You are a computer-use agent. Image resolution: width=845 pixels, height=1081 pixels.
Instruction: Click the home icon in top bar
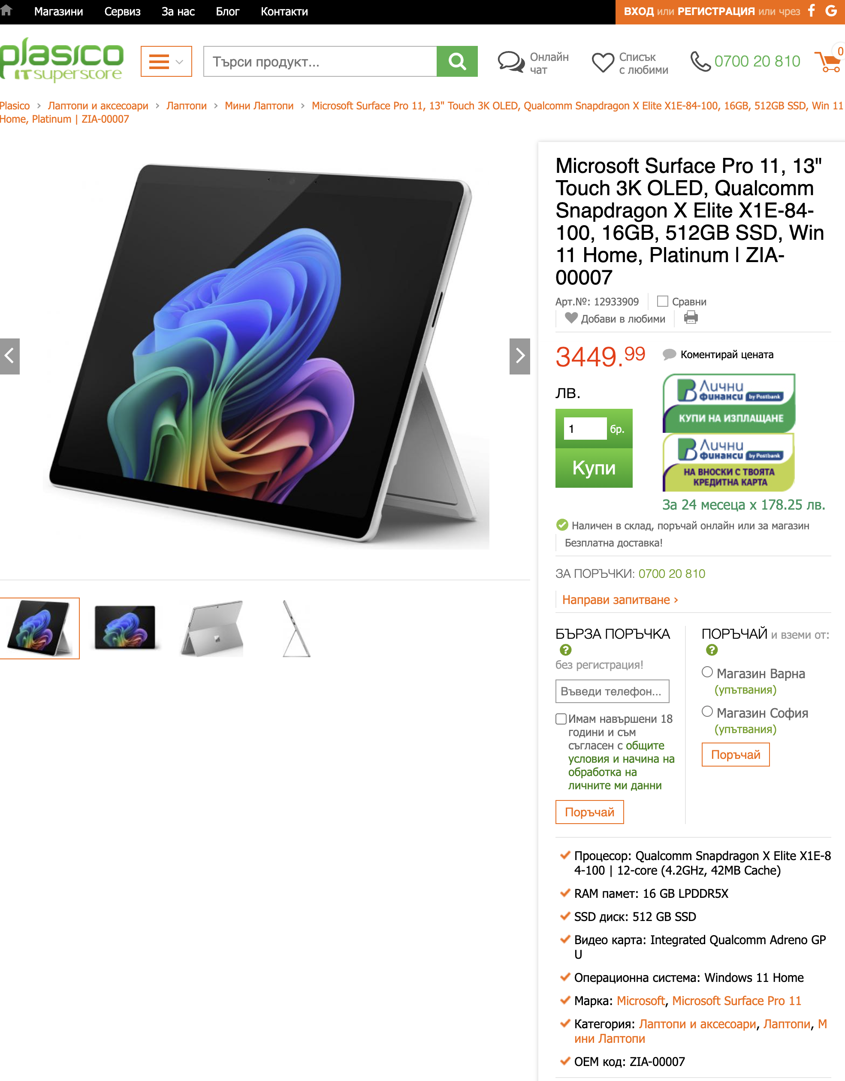click(x=6, y=11)
